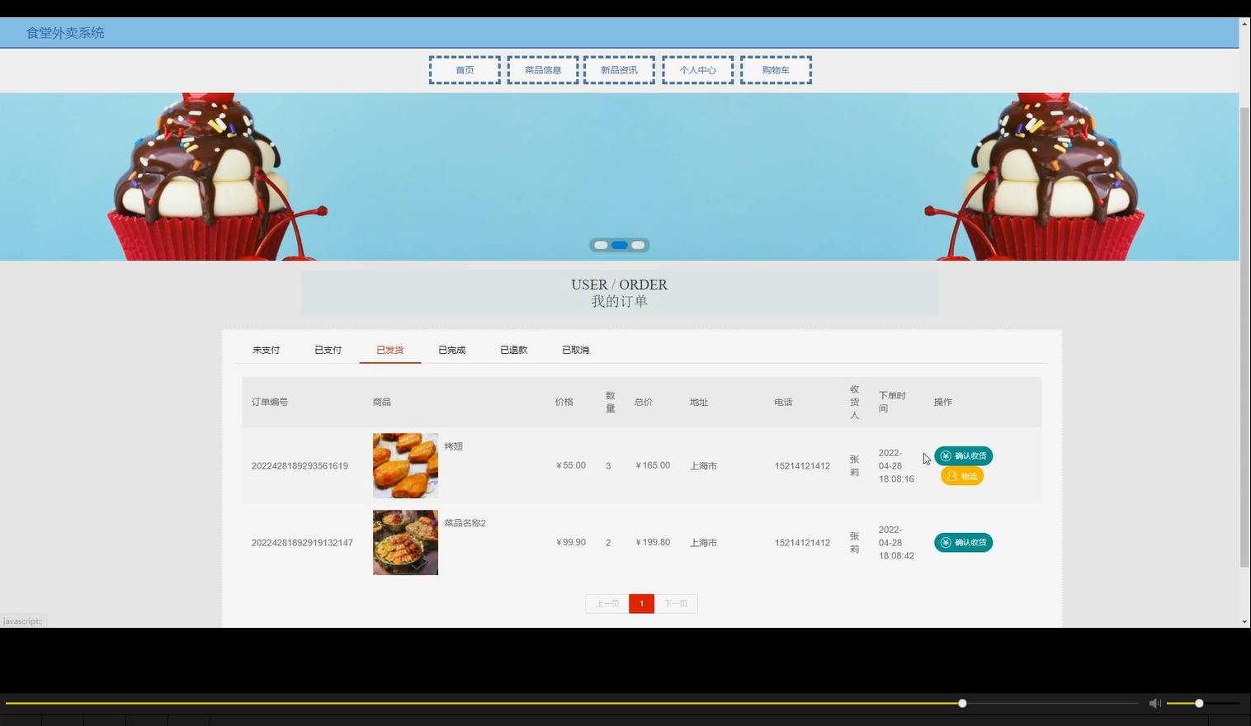Open the 菜品名称2 product thumbnail

(x=405, y=542)
